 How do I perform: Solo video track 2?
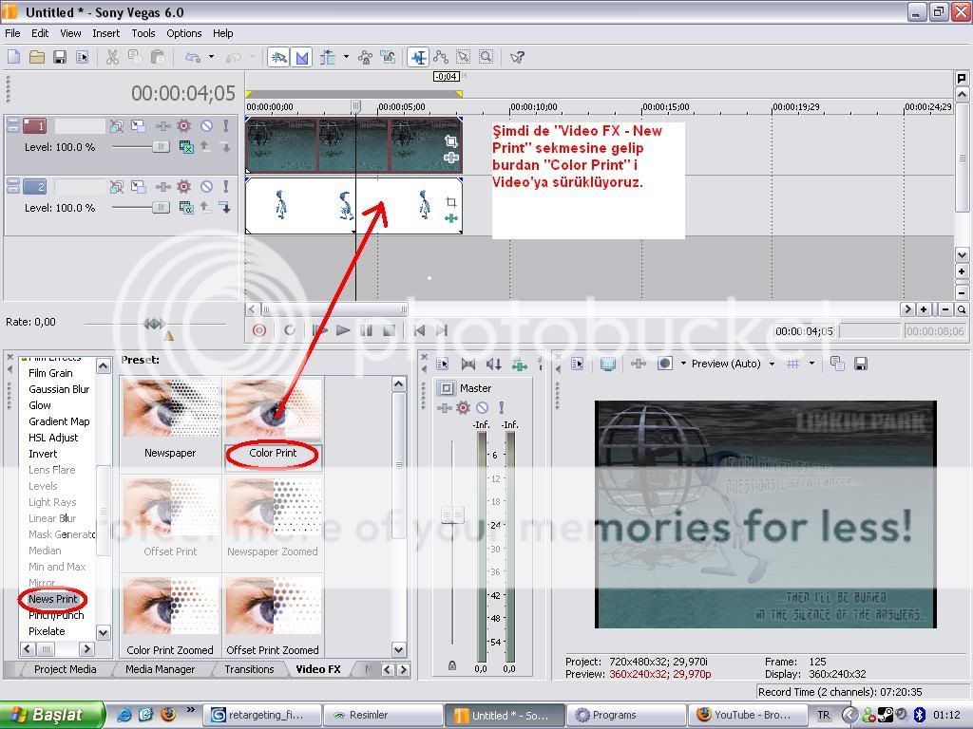[x=226, y=187]
